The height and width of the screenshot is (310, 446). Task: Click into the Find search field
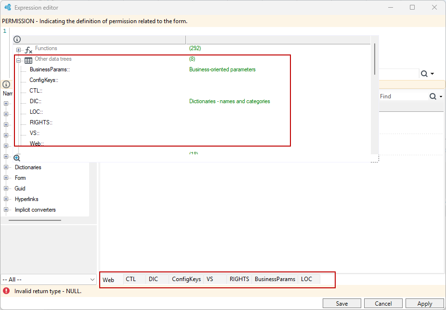[x=403, y=96]
